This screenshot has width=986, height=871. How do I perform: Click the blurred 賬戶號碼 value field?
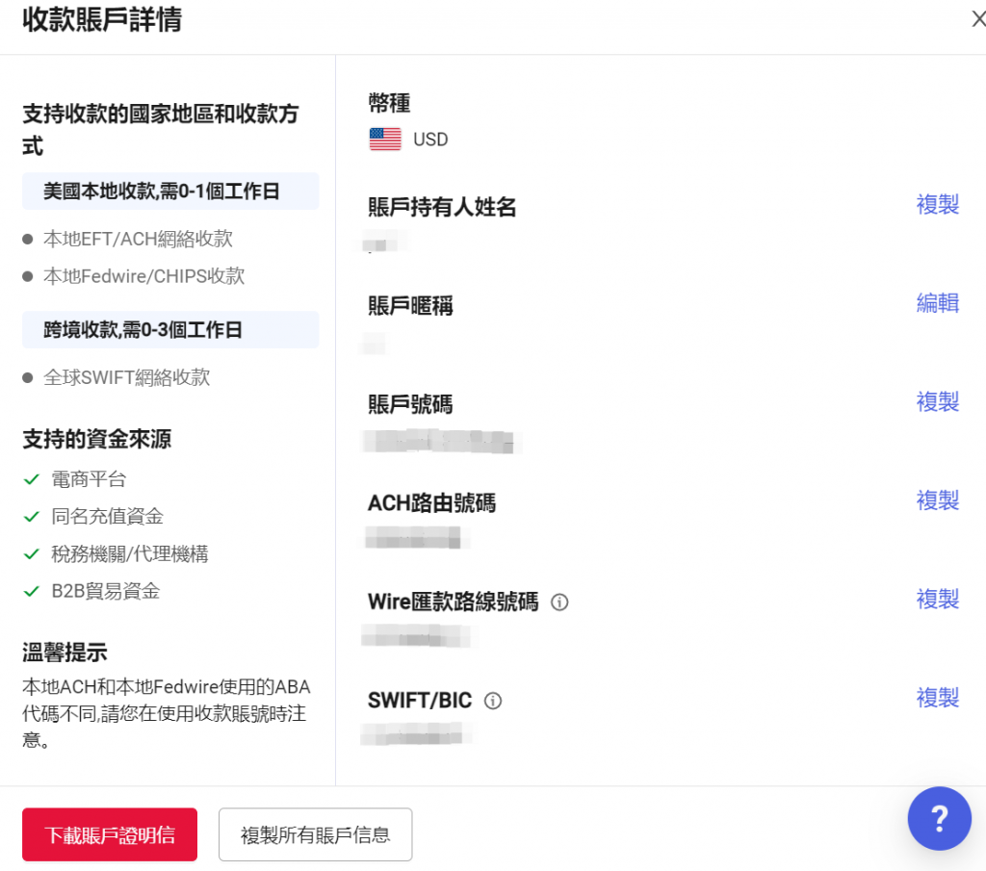pos(439,441)
